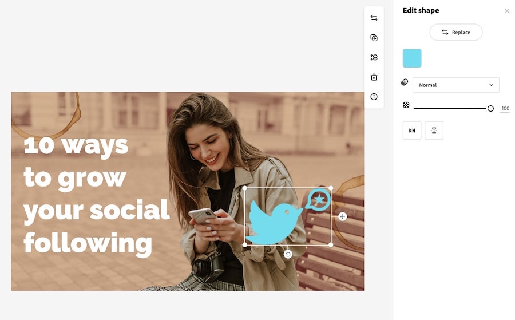Flip shape horizontally

click(412, 131)
